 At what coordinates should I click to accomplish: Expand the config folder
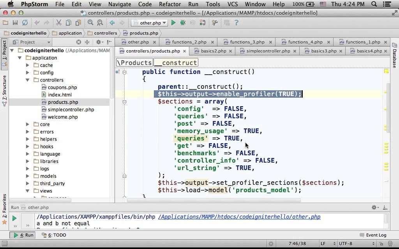tap(28, 73)
